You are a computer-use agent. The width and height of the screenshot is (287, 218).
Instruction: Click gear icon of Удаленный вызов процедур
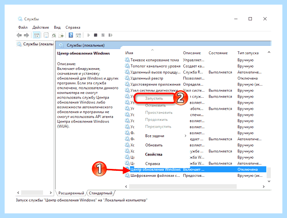pyautogui.click(x=127, y=72)
